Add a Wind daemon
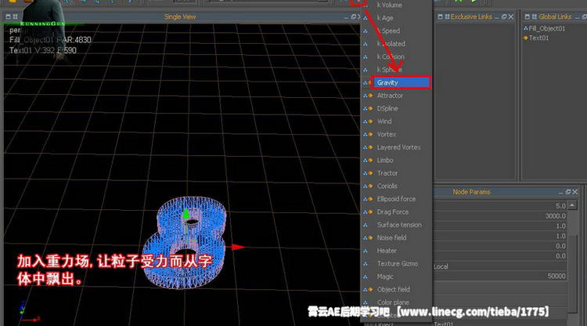This screenshot has width=587, height=326. [384, 121]
